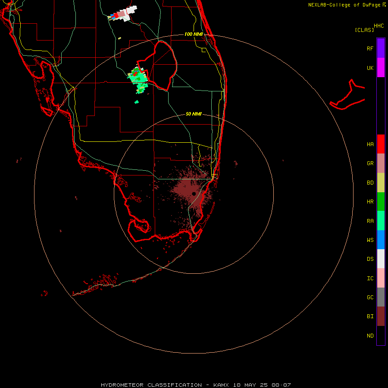
Task: Click the 'GR' legend label
Action: 370,163
